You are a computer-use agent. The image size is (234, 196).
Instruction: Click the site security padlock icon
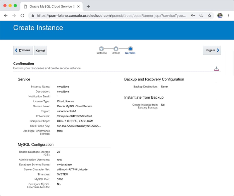pyautogui.click(x=33, y=15)
